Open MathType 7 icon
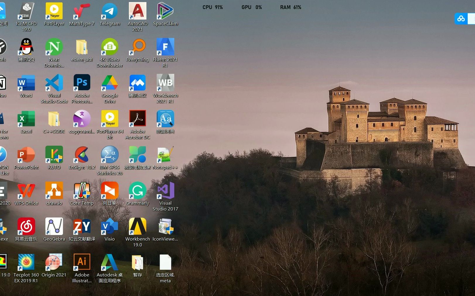This screenshot has width=475, height=296. [82, 14]
